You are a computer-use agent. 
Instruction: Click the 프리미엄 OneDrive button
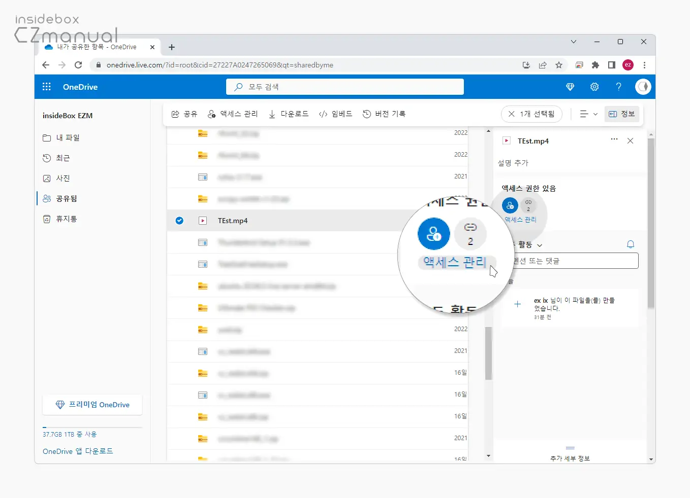point(92,405)
